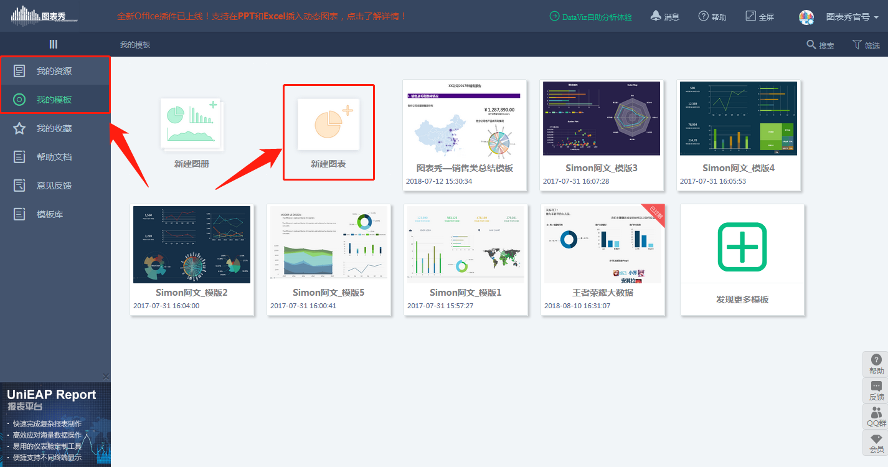Screen dimensions: 888x467
Task: Close the UniEAP Report ad
Action: pyautogui.click(x=106, y=377)
